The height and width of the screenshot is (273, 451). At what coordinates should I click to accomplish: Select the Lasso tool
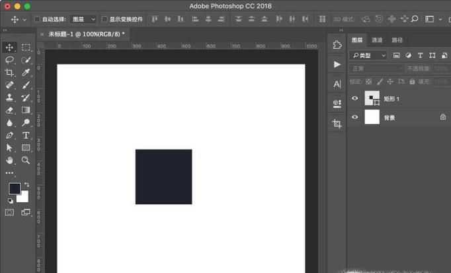point(9,59)
